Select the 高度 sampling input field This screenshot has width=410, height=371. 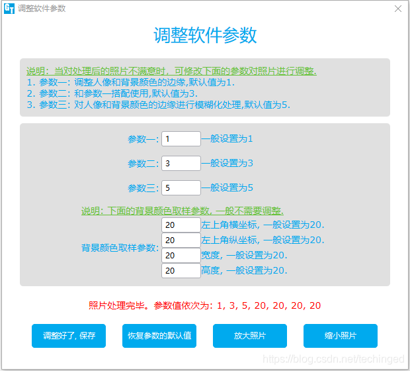click(x=181, y=270)
